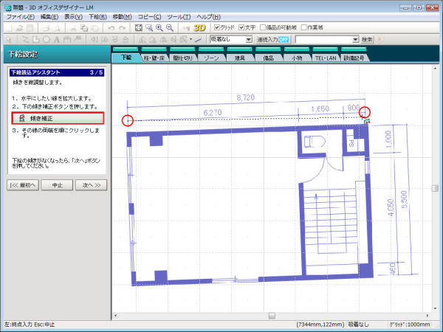Image resolution: width=443 pixels, height=332 pixels.
Task: Click the measure ruler tool icon
Action: (x=197, y=39)
